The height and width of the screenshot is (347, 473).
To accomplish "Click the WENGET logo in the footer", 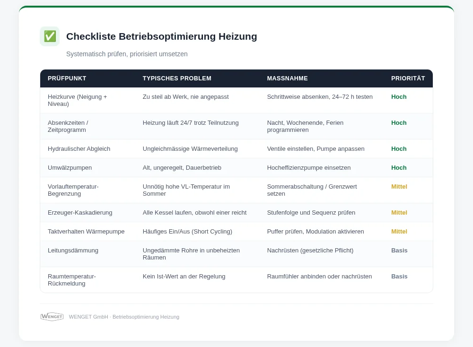I will [x=52, y=317].
